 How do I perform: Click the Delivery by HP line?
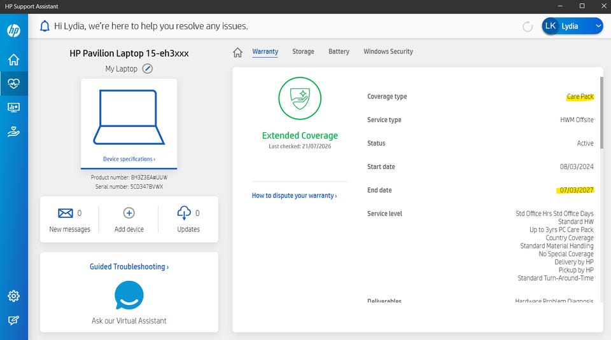tap(574, 262)
